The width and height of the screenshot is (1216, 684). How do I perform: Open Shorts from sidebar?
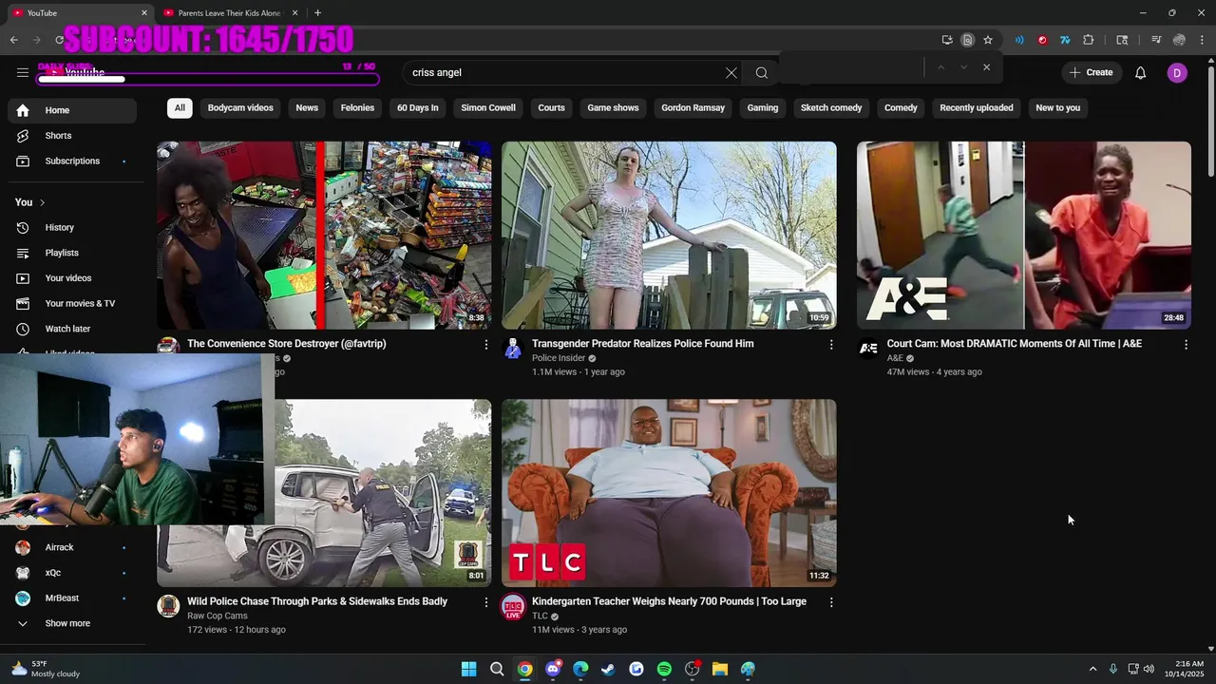click(72, 136)
